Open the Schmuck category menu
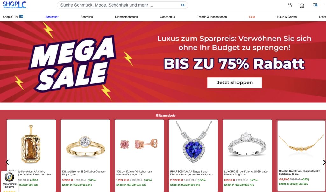 (x=87, y=17)
